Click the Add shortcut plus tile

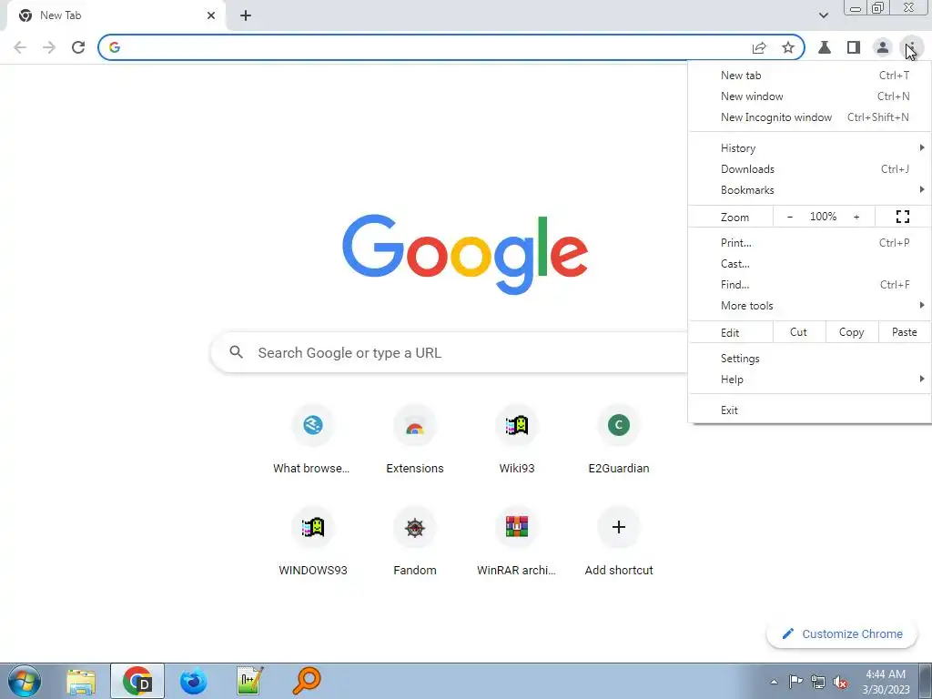tap(619, 542)
